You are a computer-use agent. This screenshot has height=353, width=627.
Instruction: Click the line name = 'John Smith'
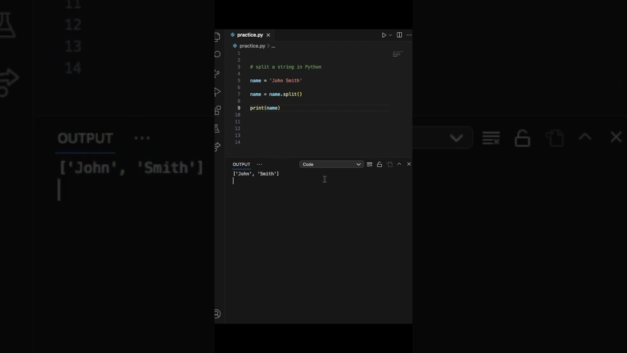coord(276,80)
